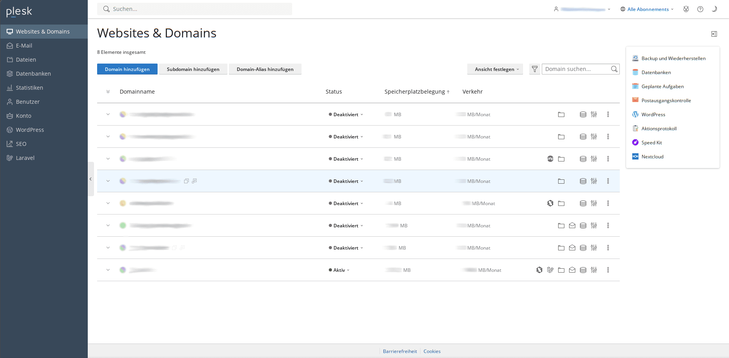729x358 pixels.
Task: Click the WordPress icon in the left sidebar
Action: (x=10, y=130)
